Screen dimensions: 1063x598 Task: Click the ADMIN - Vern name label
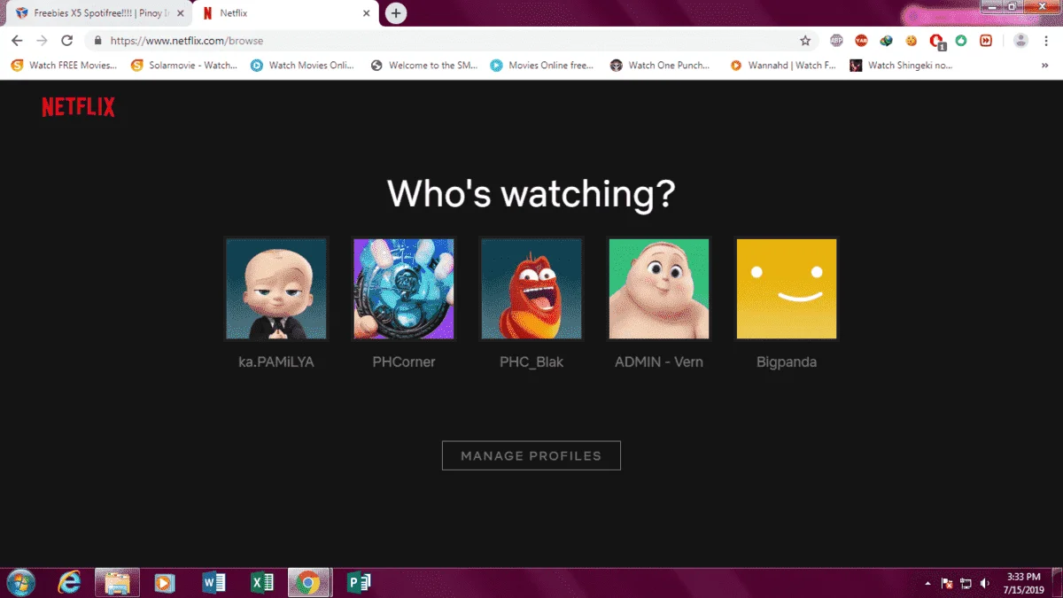click(x=659, y=362)
